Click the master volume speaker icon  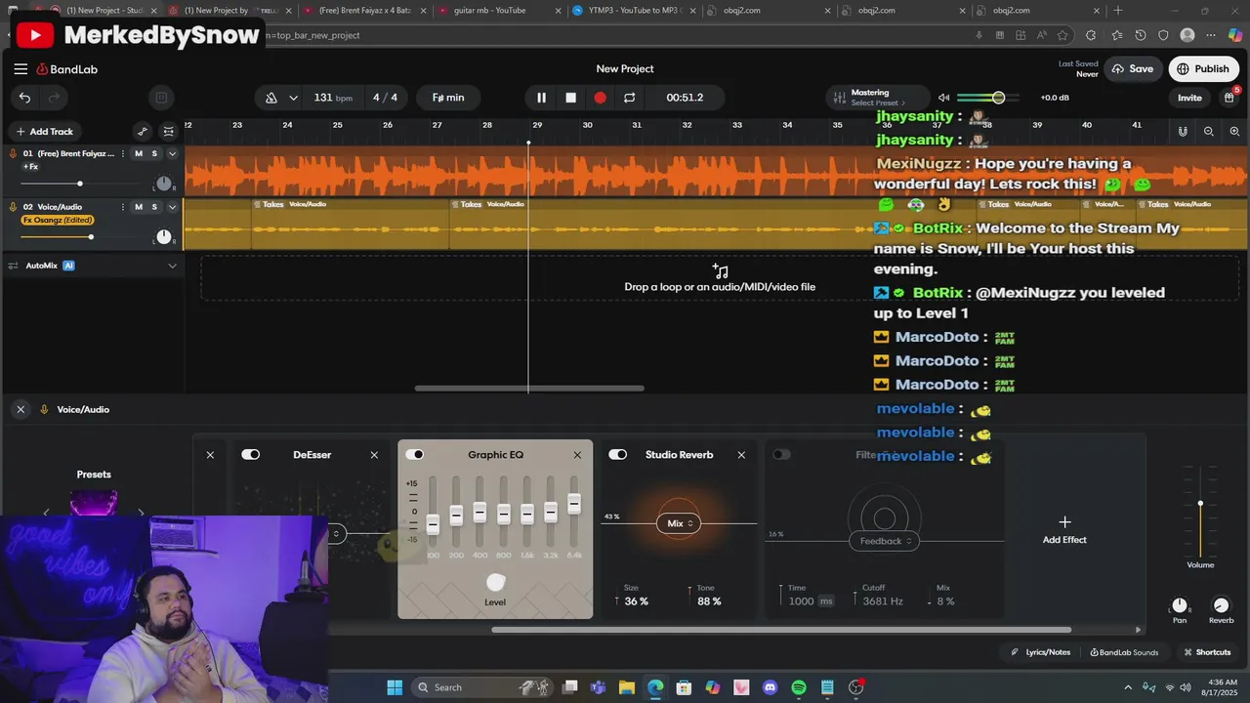[943, 98]
